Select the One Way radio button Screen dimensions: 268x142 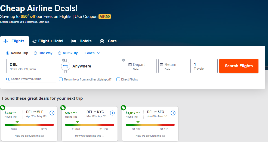coord(35,53)
